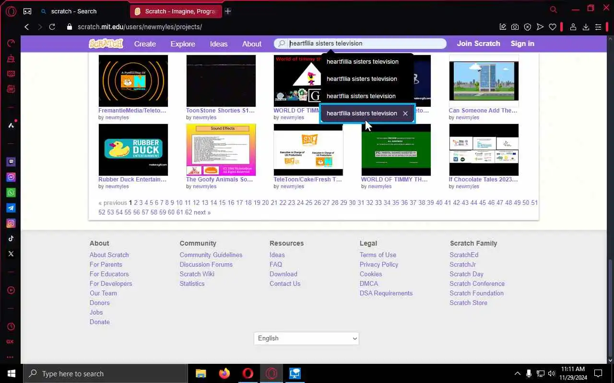Open the Opera menu logo icon
Image resolution: width=614 pixels, height=383 pixels.
(11, 11)
